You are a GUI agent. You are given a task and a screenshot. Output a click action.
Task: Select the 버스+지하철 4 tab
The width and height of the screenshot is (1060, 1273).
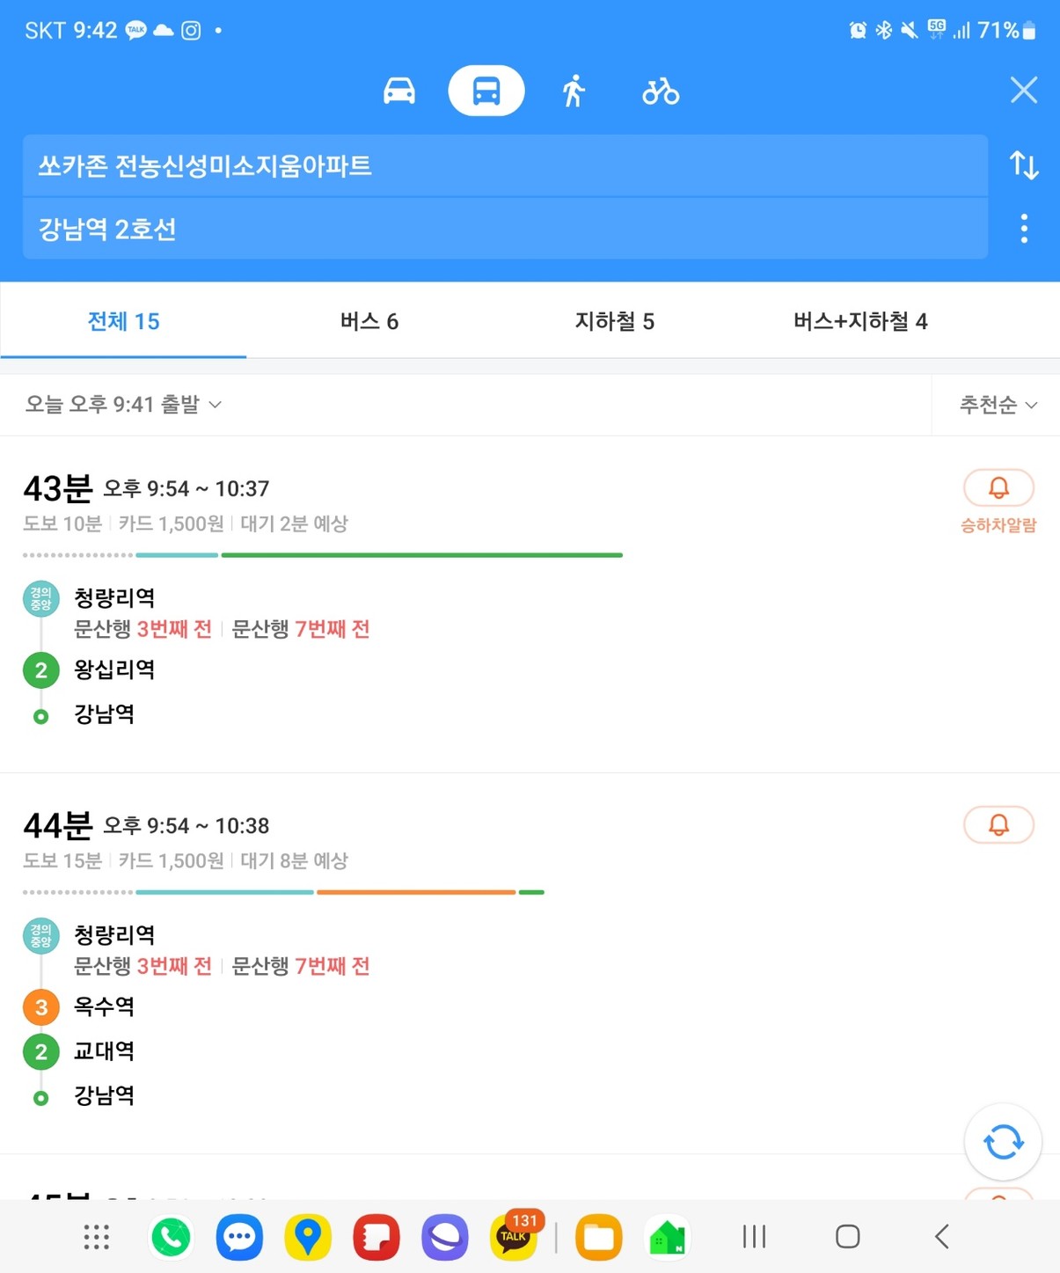tap(860, 321)
